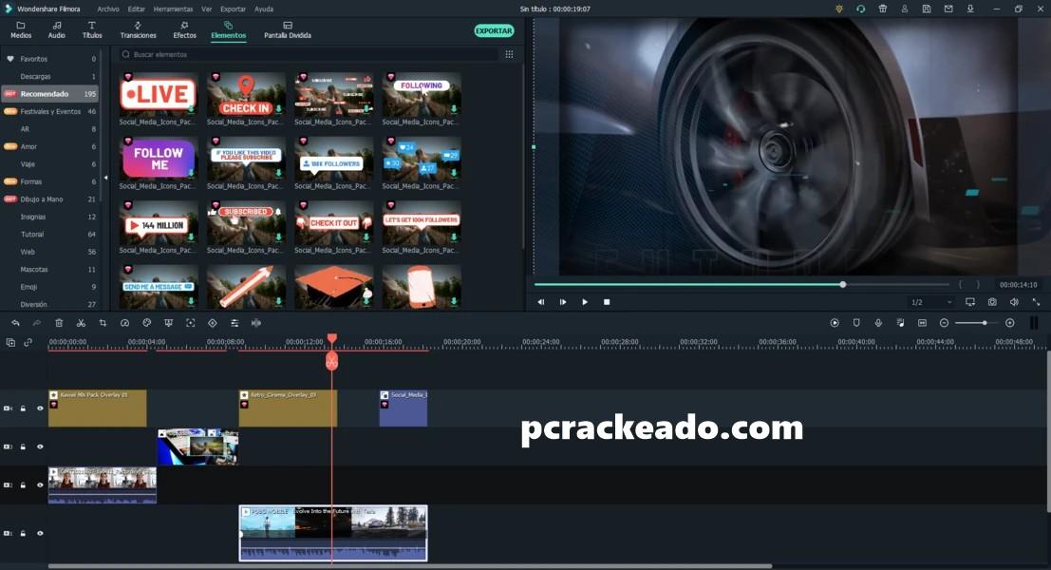Click the scissors split tool in timeline toolbar

click(x=81, y=323)
